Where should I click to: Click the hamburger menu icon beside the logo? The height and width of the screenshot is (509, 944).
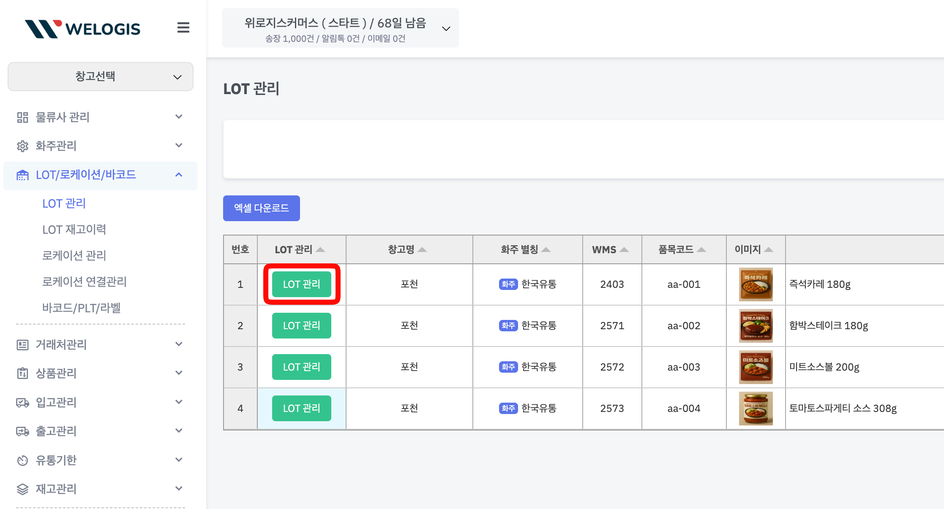[x=183, y=28]
